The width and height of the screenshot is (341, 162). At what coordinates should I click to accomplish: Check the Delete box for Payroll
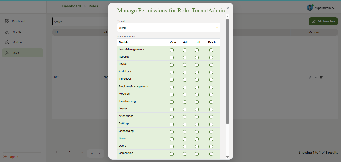click(x=211, y=65)
